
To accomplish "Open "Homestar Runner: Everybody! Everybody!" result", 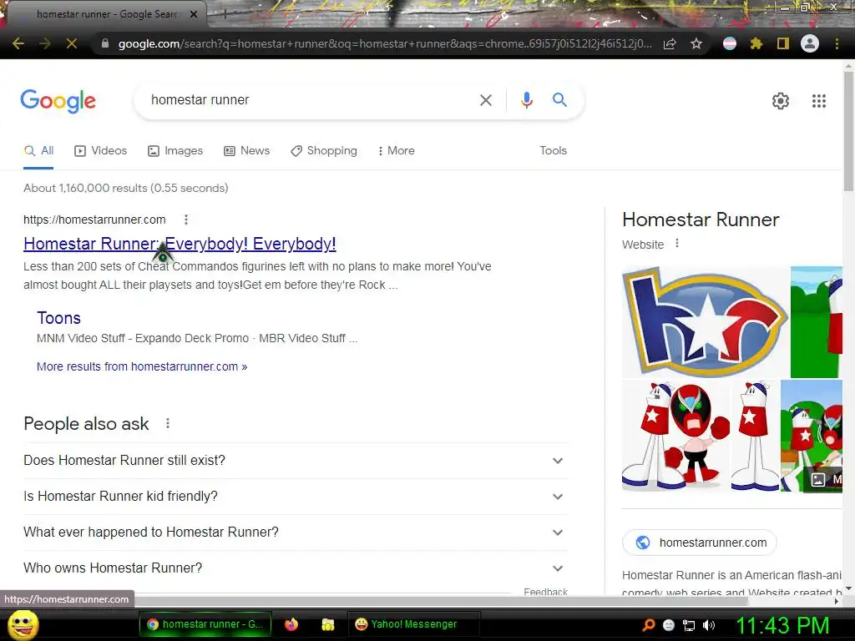I will tap(180, 244).
